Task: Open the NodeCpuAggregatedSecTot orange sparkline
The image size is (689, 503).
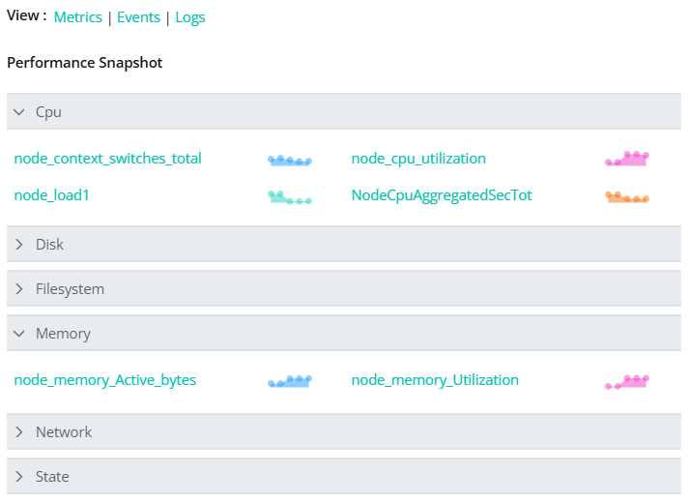Action: pyautogui.click(x=627, y=197)
